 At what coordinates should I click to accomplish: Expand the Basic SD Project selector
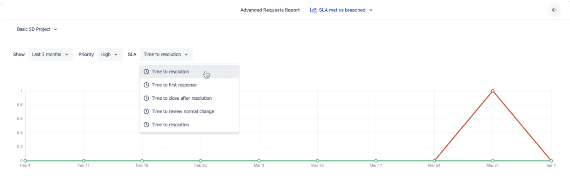coord(37,29)
